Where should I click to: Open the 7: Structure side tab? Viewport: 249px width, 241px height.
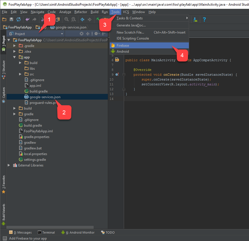pos(3,69)
